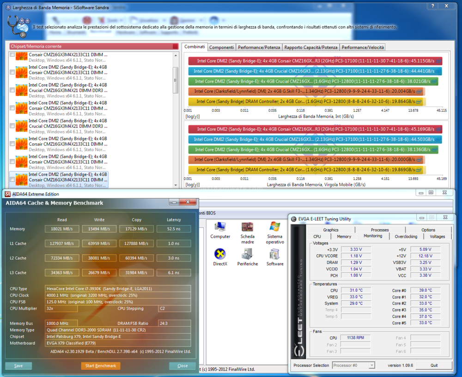Click Save in the AIDA64 benchmark window
This screenshot has height=377, width=462.
(x=18, y=366)
